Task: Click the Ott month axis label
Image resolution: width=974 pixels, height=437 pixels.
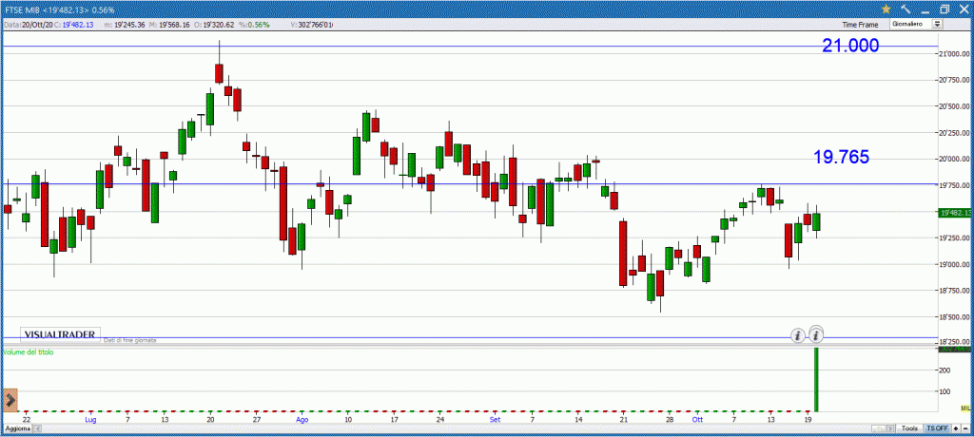Action: click(x=697, y=420)
